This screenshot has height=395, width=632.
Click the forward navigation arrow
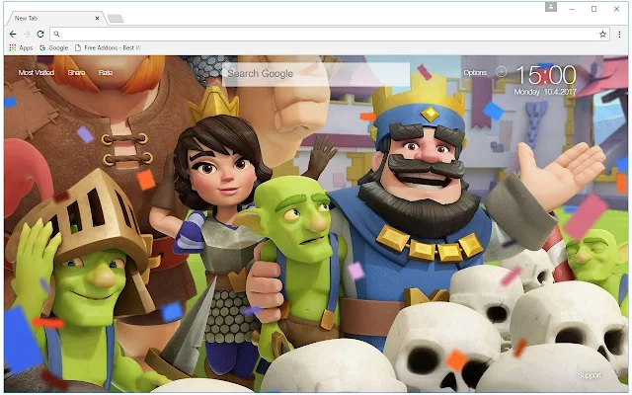[27, 35]
